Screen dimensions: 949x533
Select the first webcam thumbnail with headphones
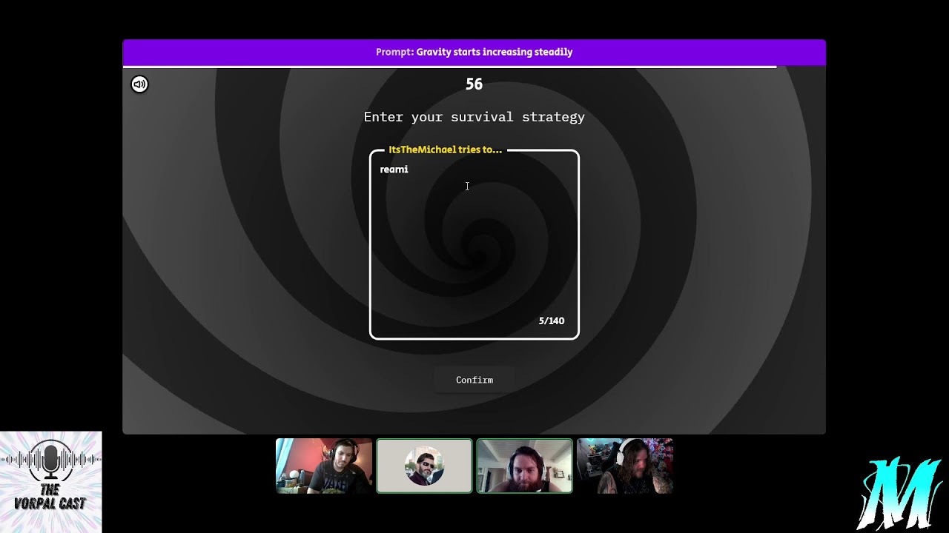coord(324,466)
